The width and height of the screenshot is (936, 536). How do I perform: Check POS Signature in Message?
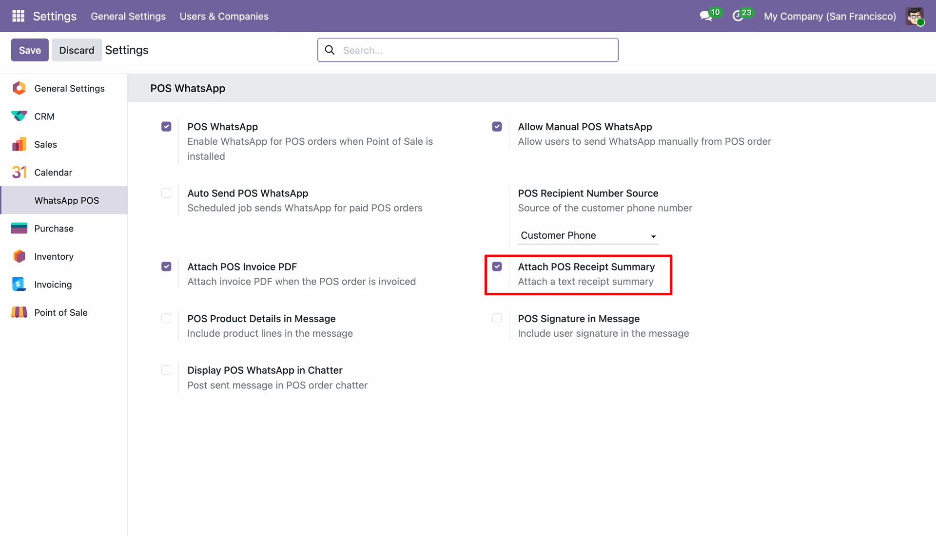(x=497, y=318)
